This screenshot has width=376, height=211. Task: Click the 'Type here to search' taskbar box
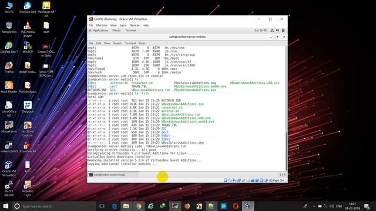point(53,206)
